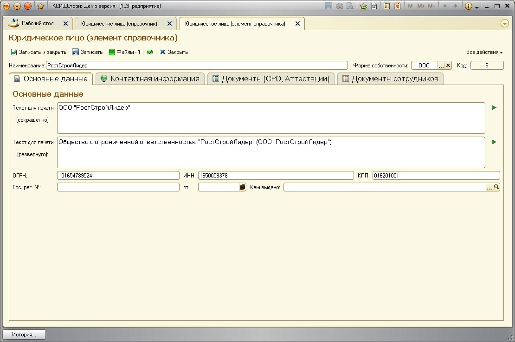Open date picker calendar beside the от field
515x342 pixels.
click(x=242, y=187)
